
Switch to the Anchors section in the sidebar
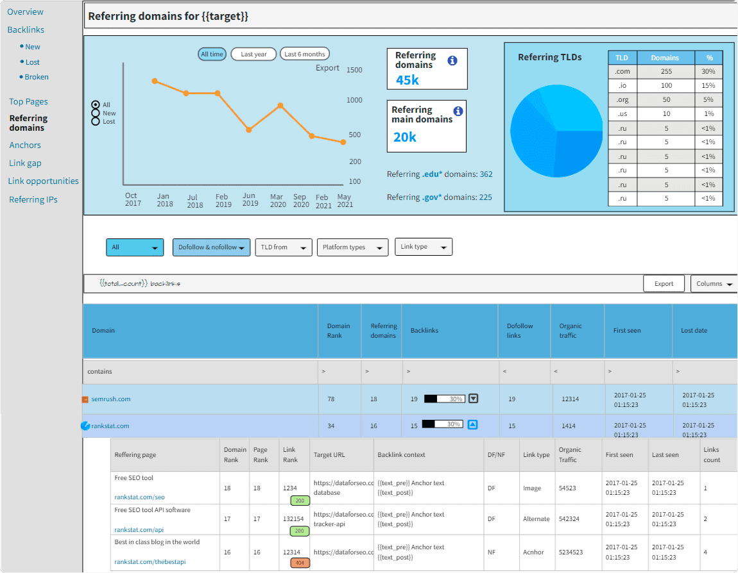point(24,145)
